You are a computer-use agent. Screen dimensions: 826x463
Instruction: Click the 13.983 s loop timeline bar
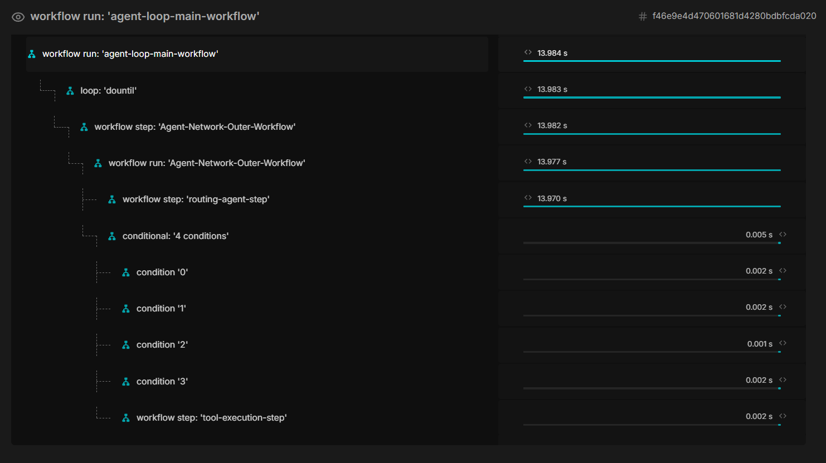point(652,98)
